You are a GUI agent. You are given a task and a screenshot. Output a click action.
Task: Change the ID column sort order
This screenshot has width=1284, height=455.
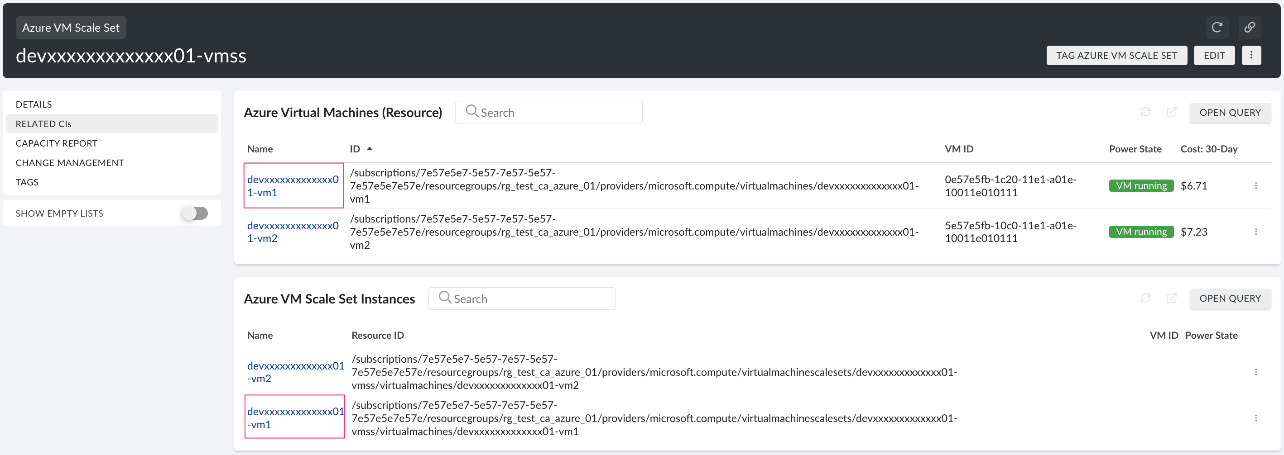coord(370,148)
